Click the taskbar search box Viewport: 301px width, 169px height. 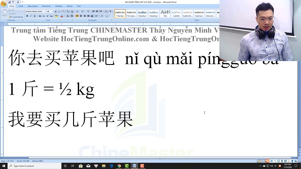coord(34,166)
